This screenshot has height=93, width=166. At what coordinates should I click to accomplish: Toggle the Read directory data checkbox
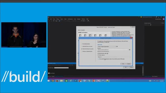(98, 53)
